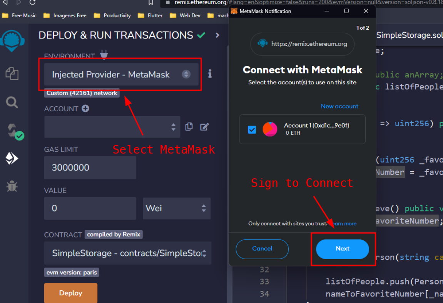The width and height of the screenshot is (443, 303).
Task: Click browser back arrow
Action: [5, 2]
